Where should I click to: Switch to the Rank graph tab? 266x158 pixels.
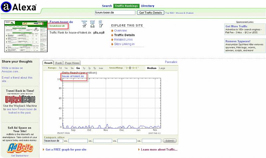point(59,63)
